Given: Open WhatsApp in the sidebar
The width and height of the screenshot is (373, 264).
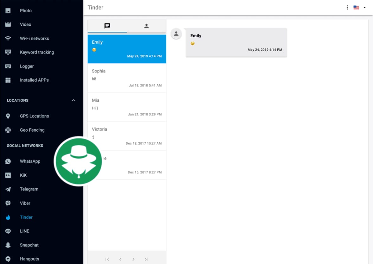Looking at the screenshot, I should 30,161.
